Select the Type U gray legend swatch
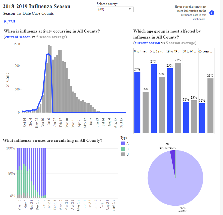This screenshot has width=223, height=215. point(123,154)
